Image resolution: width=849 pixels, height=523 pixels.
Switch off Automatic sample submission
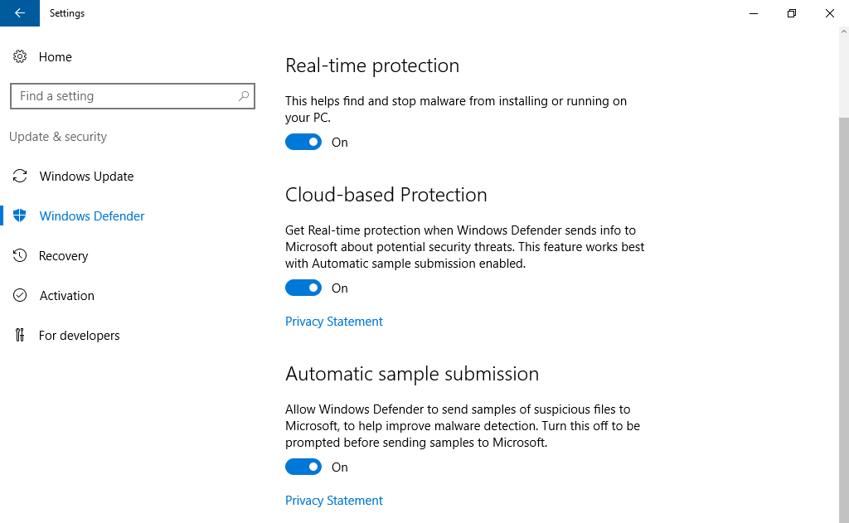click(303, 467)
